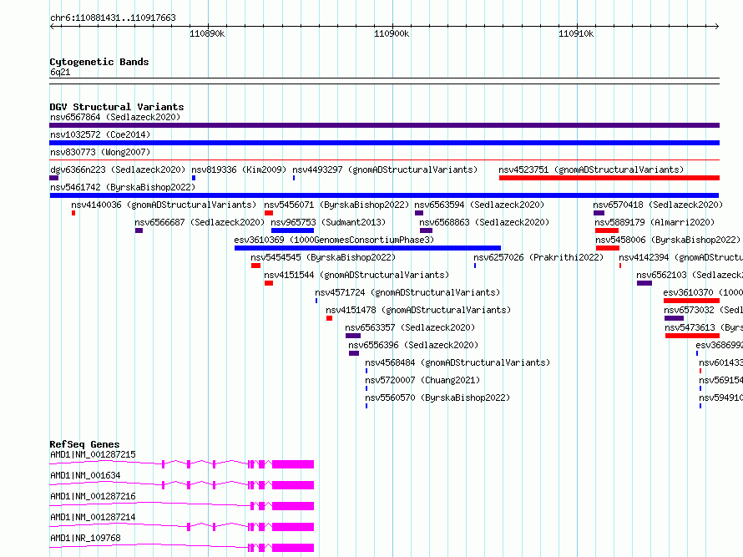Open nsv819336 (Kim2009) variant label
743x557 pixels.
pos(239,170)
